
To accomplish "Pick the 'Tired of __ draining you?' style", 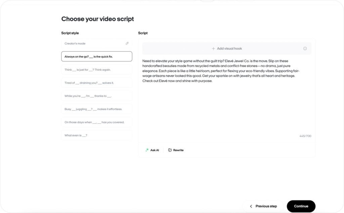I will [96, 83].
